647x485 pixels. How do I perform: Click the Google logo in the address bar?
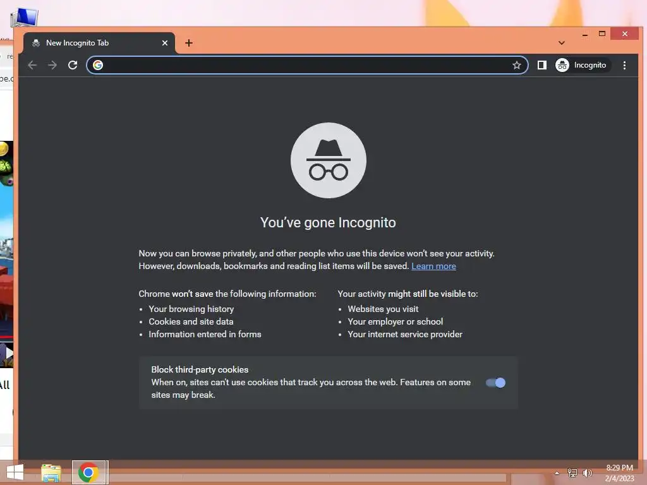pyautogui.click(x=98, y=65)
